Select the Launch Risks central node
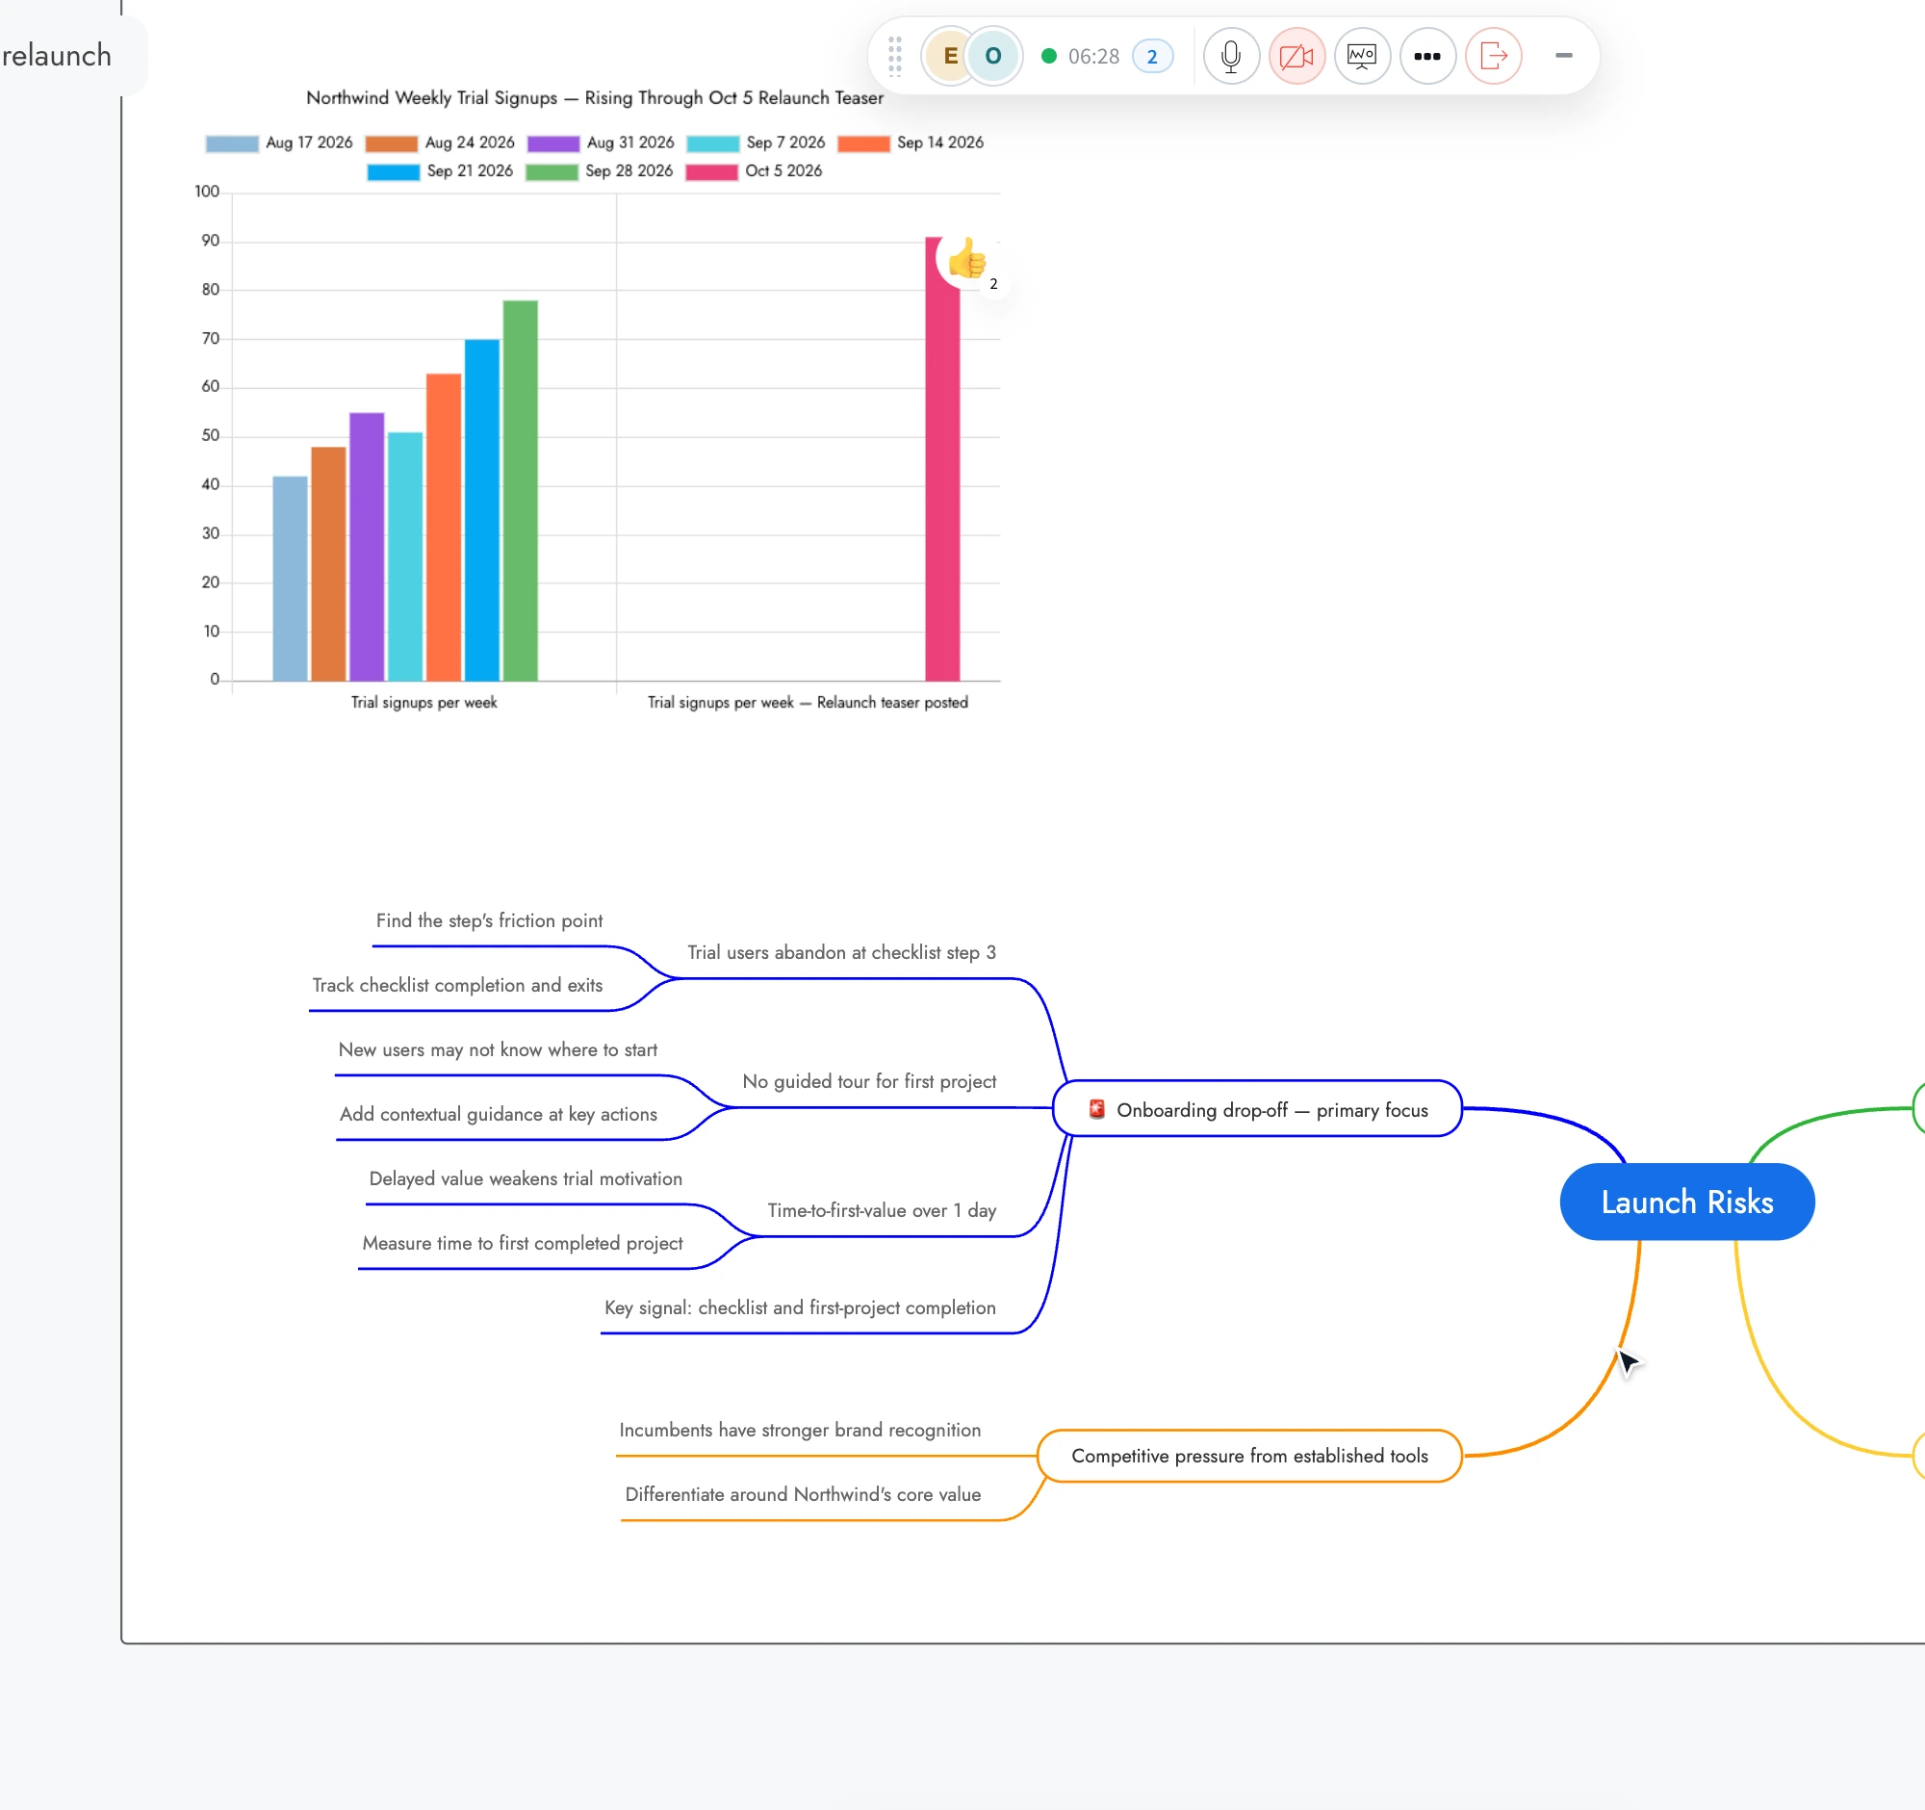This screenshot has width=1925, height=1810. [x=1687, y=1202]
